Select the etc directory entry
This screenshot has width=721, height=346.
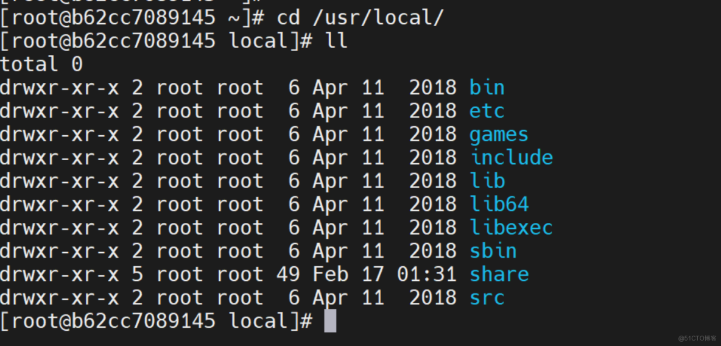tap(487, 111)
